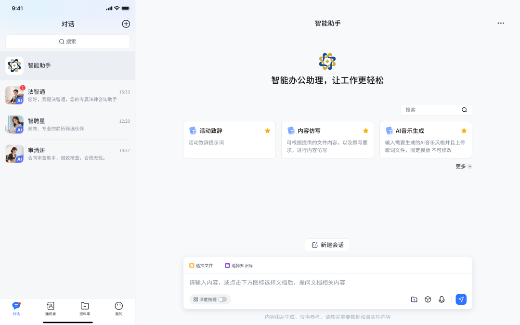The width and height of the screenshot is (520, 325).
Task: Select the 智能助手 conversation row
Action: (x=68, y=65)
